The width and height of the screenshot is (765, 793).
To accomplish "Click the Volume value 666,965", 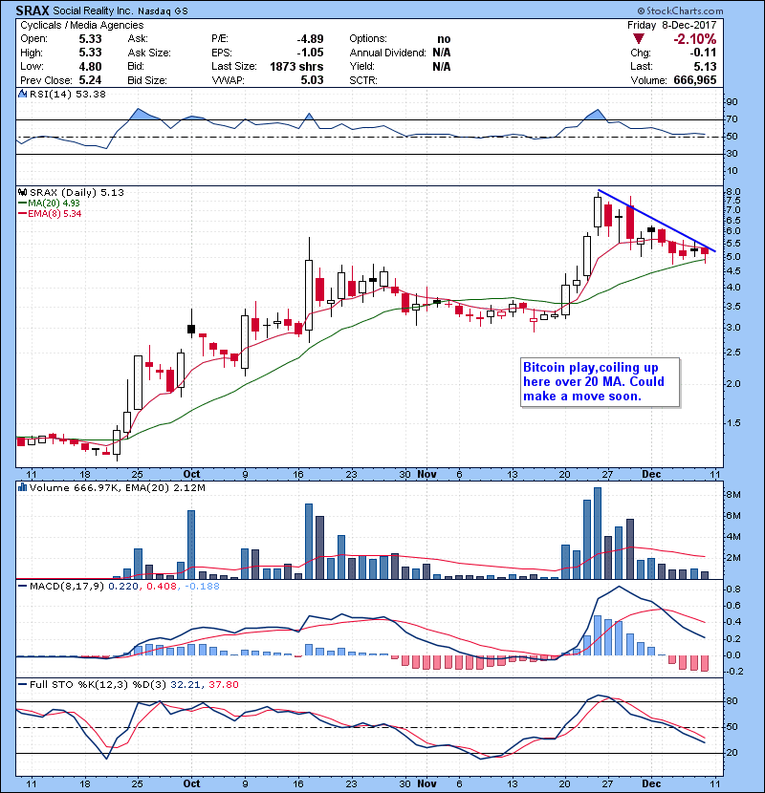I will [x=694, y=80].
